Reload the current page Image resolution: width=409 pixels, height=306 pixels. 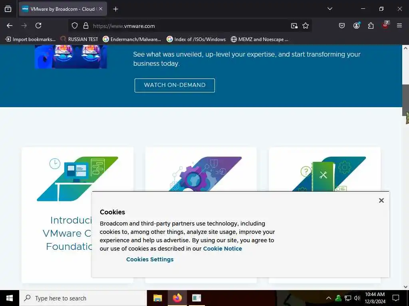(x=38, y=25)
